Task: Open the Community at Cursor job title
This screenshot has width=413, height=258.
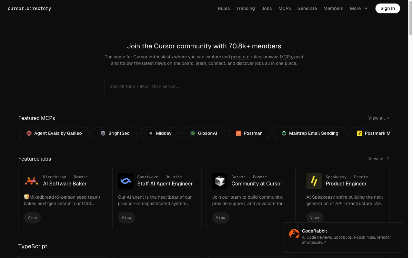Action: [x=257, y=184]
